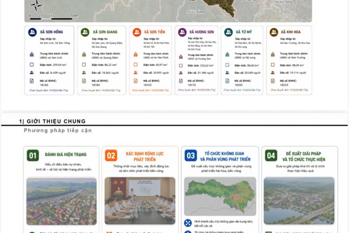Screen dimensions: 349x233
Task: Click the orange 02 step badge
Action: click(x=111, y=155)
